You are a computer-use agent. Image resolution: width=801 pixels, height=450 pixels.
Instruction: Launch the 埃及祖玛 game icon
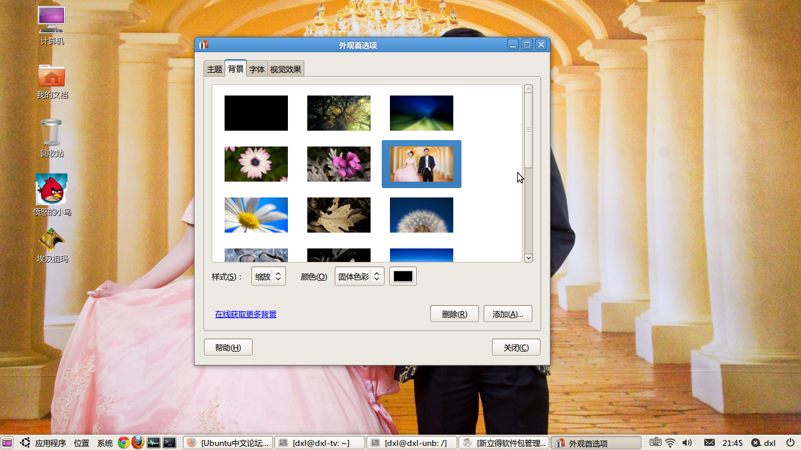coord(52,245)
